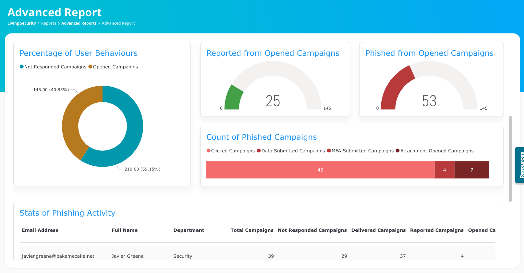Toggle MFA Submitted Campaigns legend item

point(360,151)
